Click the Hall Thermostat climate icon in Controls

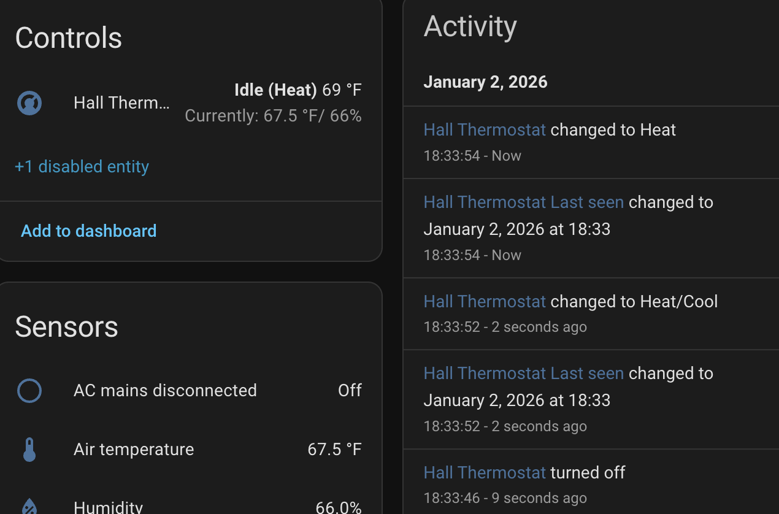click(x=29, y=103)
